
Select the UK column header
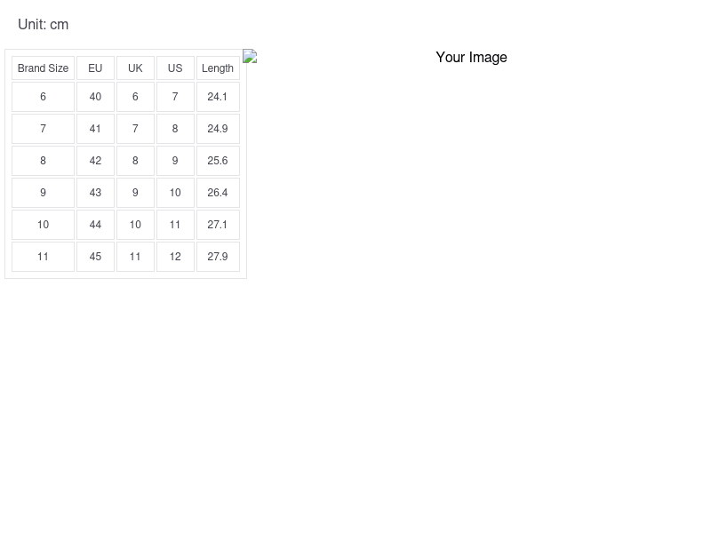coord(135,68)
